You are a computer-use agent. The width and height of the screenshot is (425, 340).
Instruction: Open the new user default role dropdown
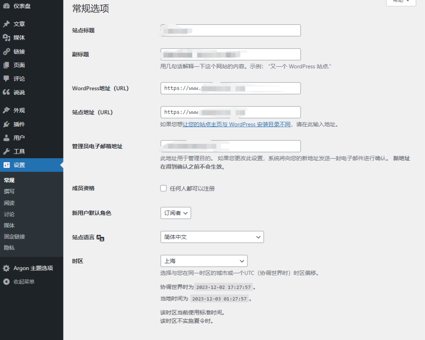(176, 213)
